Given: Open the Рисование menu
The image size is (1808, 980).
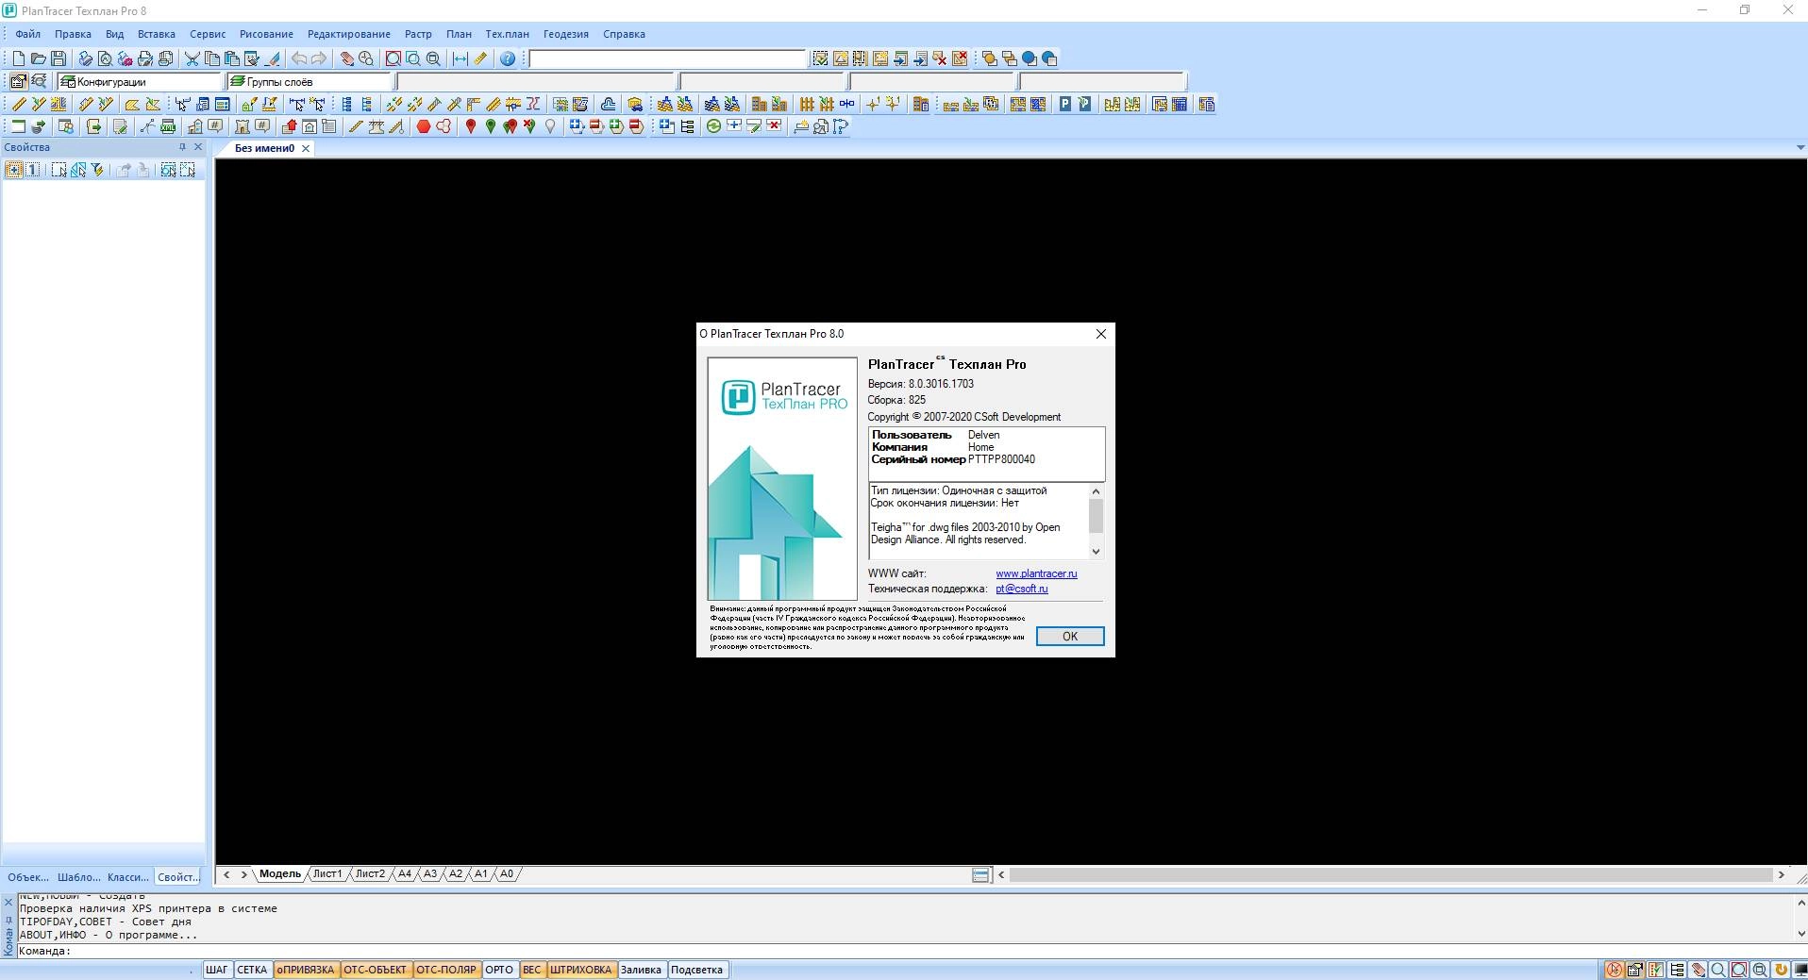Looking at the screenshot, I should 266,34.
